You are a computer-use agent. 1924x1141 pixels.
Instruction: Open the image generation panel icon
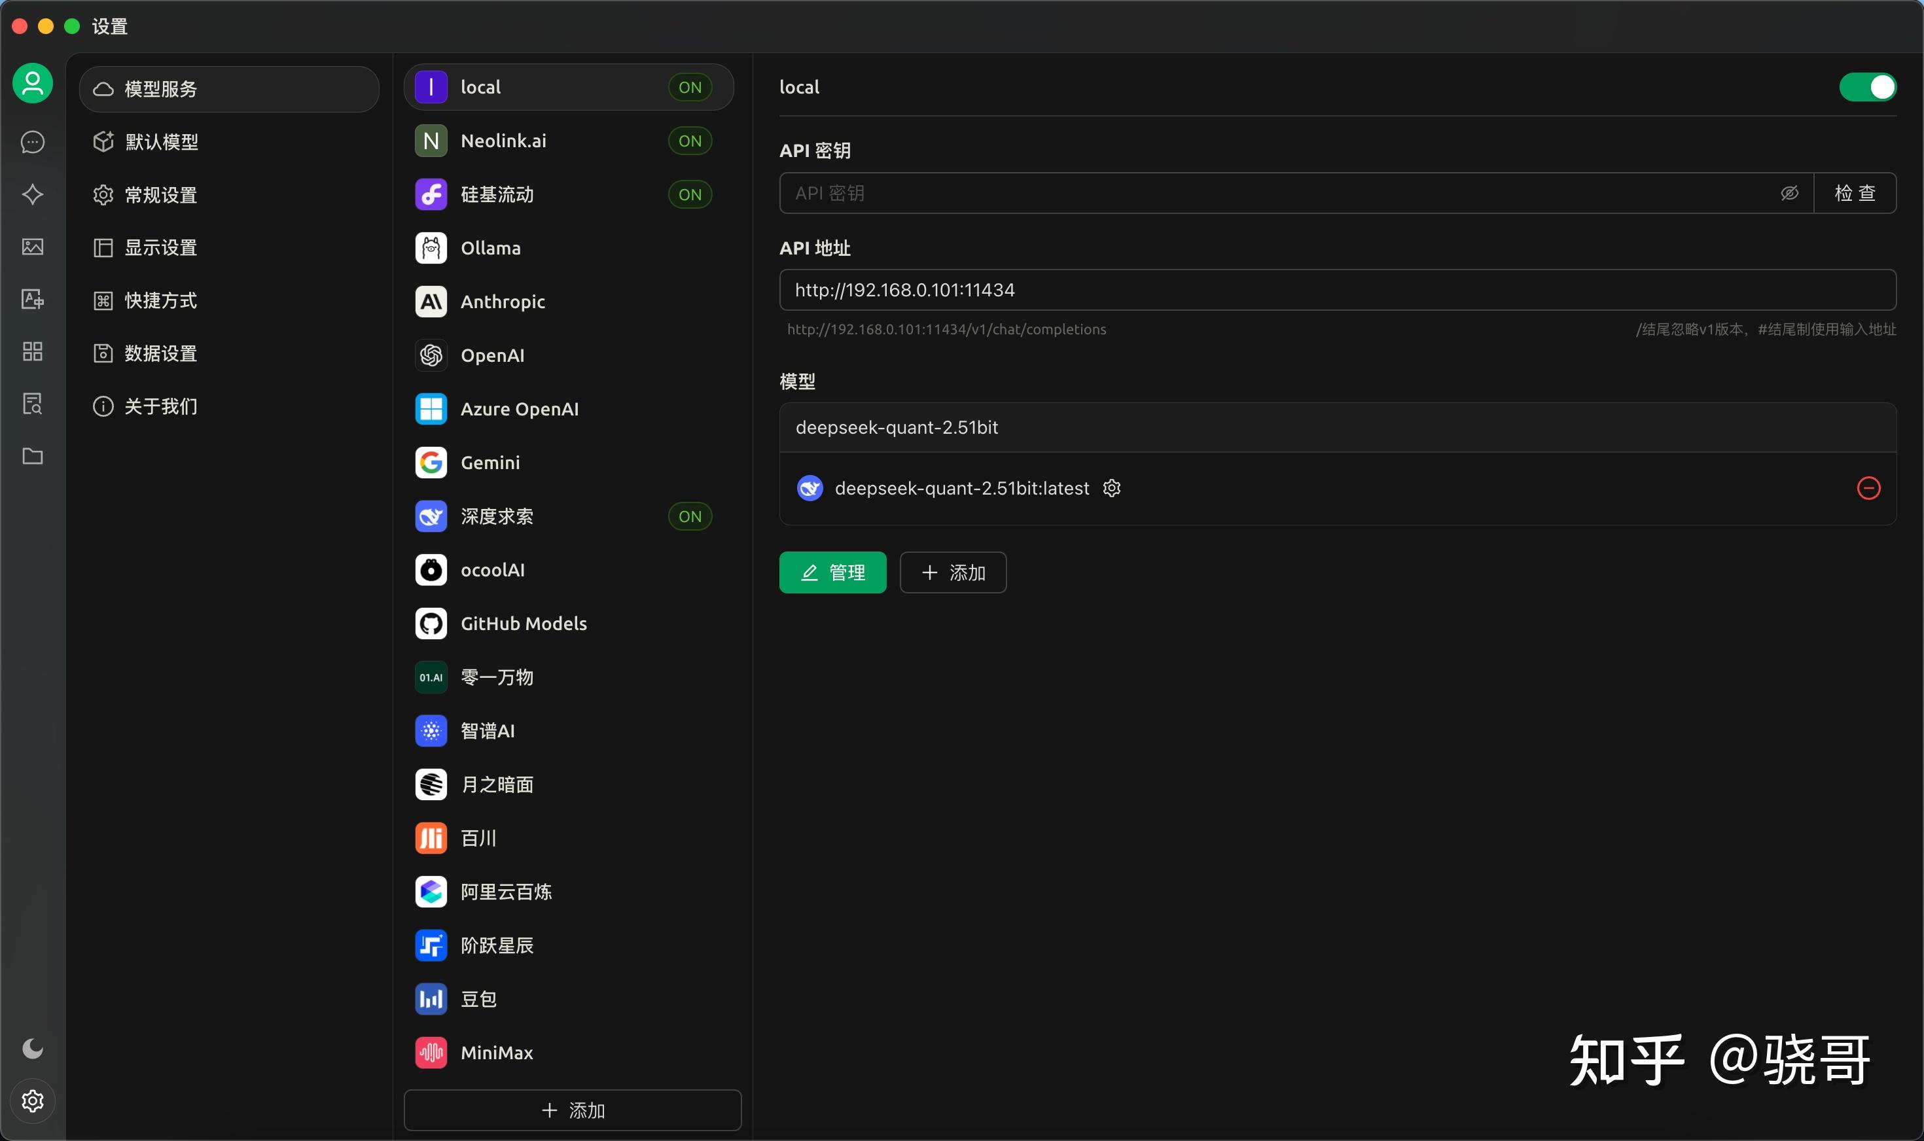click(x=32, y=247)
